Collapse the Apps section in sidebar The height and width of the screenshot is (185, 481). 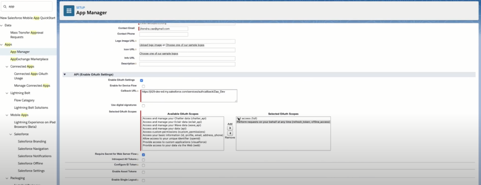[2, 45]
